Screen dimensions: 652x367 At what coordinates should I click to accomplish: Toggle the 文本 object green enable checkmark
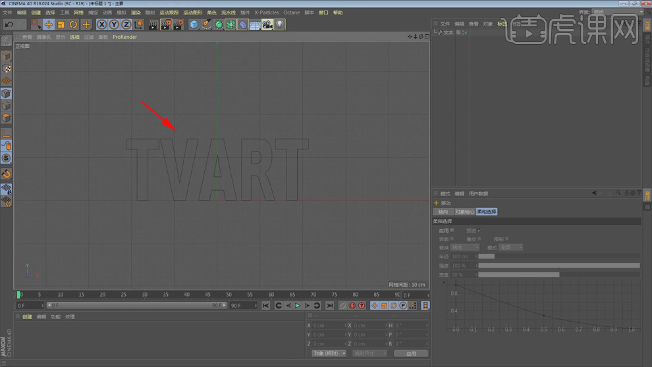[466, 32]
